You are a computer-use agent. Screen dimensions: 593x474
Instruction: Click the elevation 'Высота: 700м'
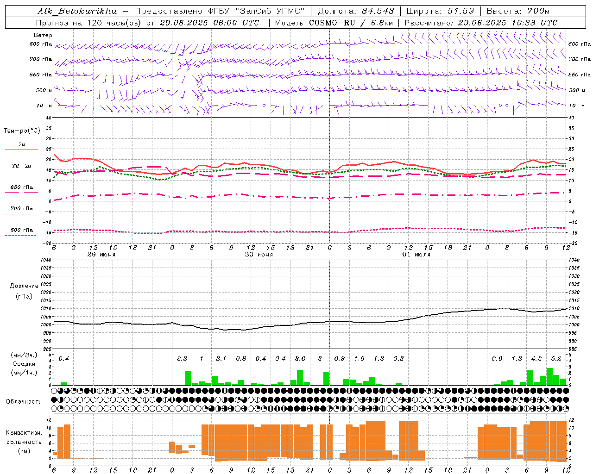518,11
